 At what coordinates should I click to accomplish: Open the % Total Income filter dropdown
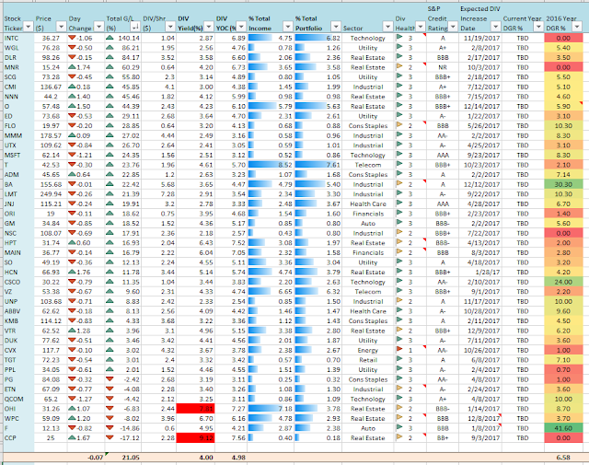pyautogui.click(x=288, y=27)
